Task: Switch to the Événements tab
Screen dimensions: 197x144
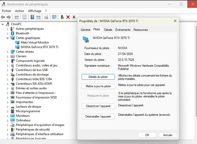Action: (x=123, y=30)
